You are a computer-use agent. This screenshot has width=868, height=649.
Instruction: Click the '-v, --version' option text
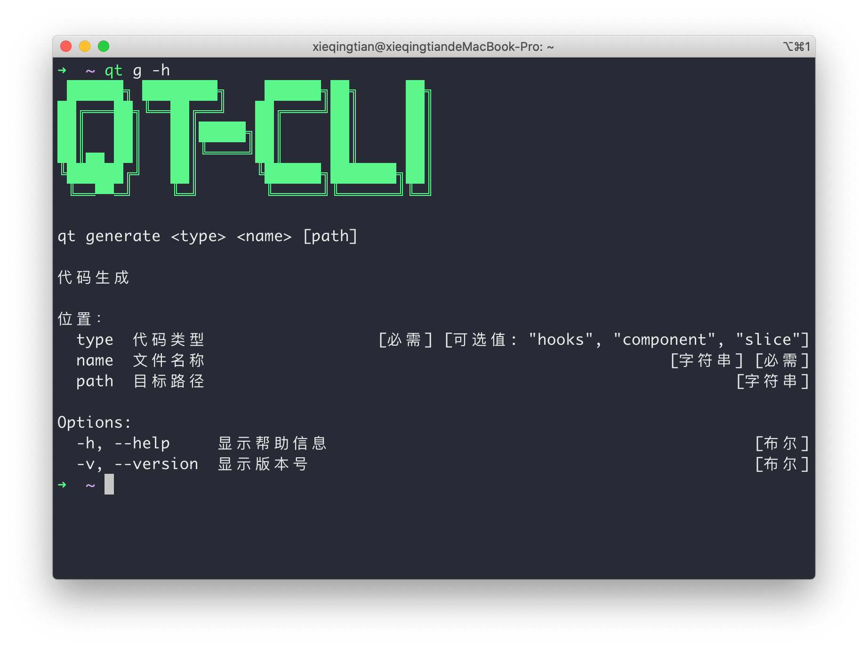137,464
